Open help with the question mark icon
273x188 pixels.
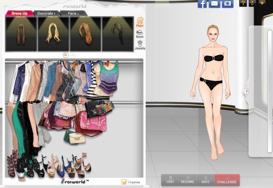coord(242,3)
